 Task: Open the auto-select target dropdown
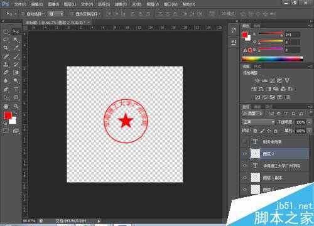pos(55,14)
